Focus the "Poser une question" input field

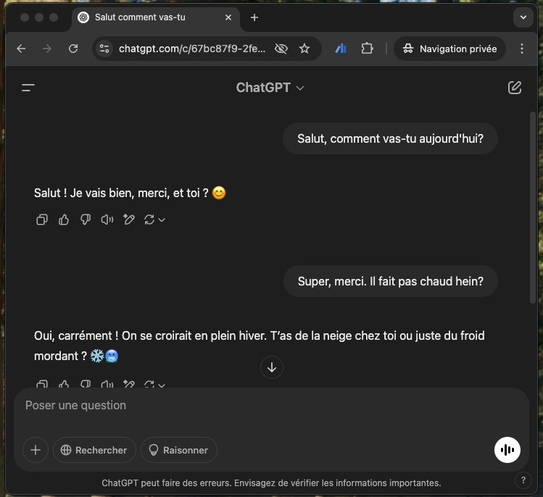point(271,405)
